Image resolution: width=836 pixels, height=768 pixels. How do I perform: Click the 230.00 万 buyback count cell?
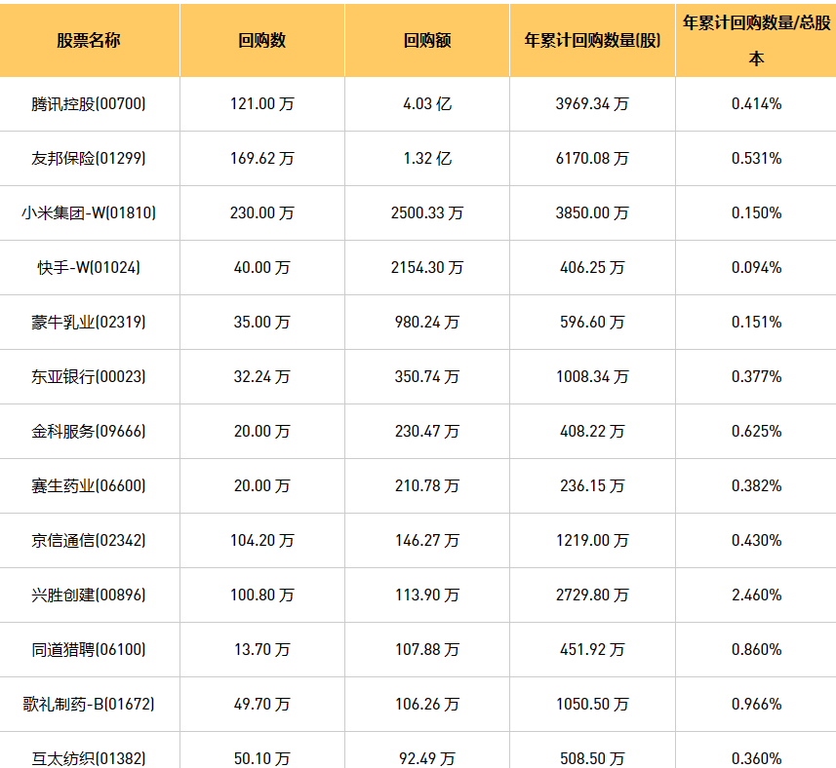tap(261, 213)
